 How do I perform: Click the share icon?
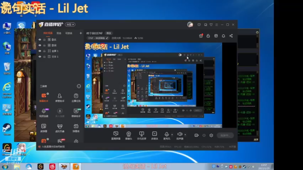231,36
